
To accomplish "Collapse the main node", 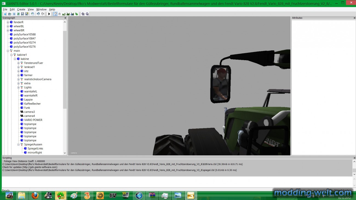I will click(x=8, y=51).
